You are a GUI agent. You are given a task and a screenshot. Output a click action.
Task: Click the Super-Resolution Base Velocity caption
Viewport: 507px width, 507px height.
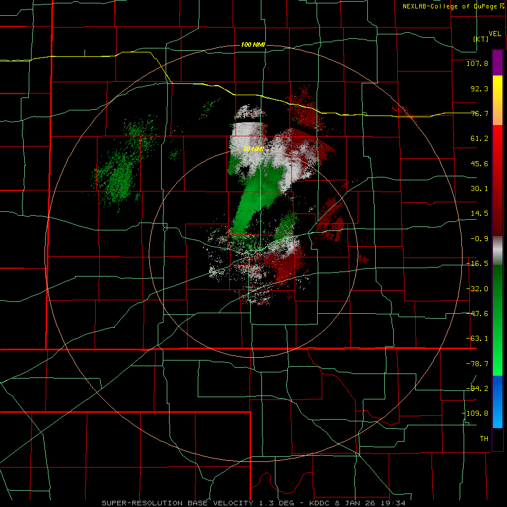tap(253, 503)
